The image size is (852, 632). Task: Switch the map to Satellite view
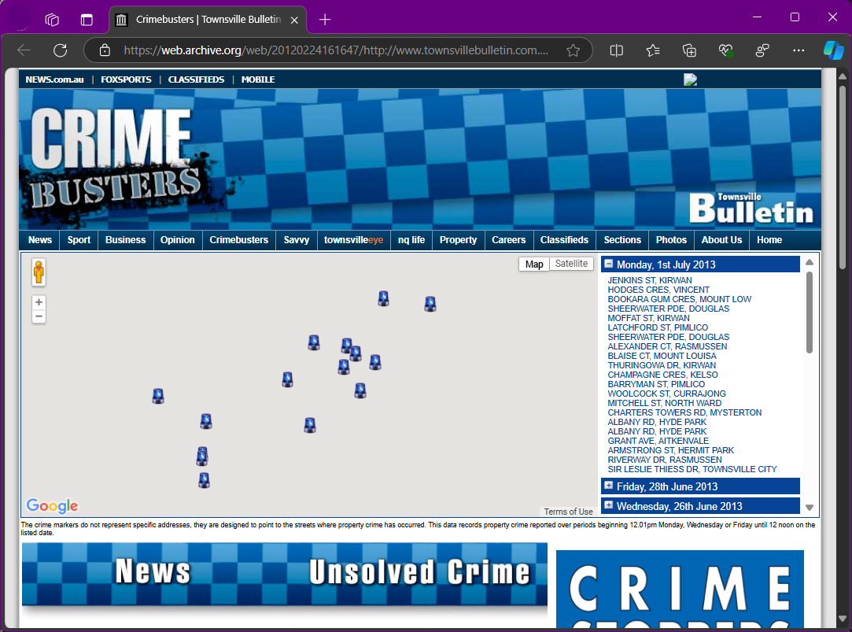click(x=571, y=264)
